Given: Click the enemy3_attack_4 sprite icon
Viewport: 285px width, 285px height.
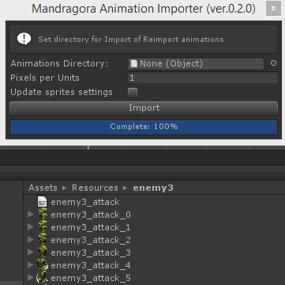Looking at the screenshot, I should click(x=42, y=265).
